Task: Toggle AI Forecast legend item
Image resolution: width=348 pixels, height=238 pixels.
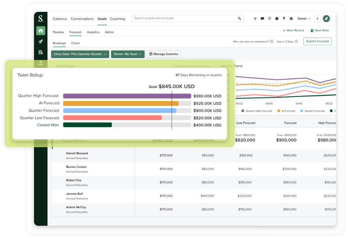Action: coord(286,111)
